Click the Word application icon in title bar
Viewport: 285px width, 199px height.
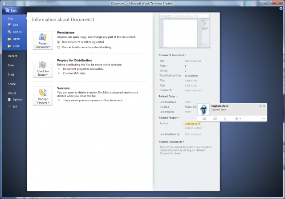coord(4,4)
